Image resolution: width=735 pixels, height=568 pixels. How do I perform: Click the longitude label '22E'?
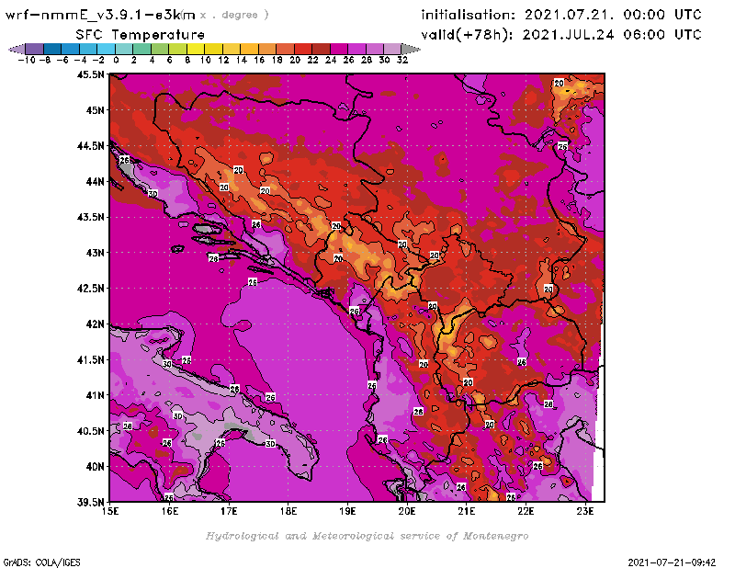[x=526, y=511]
